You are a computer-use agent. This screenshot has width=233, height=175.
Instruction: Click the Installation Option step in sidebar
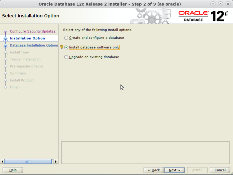coord(27,38)
